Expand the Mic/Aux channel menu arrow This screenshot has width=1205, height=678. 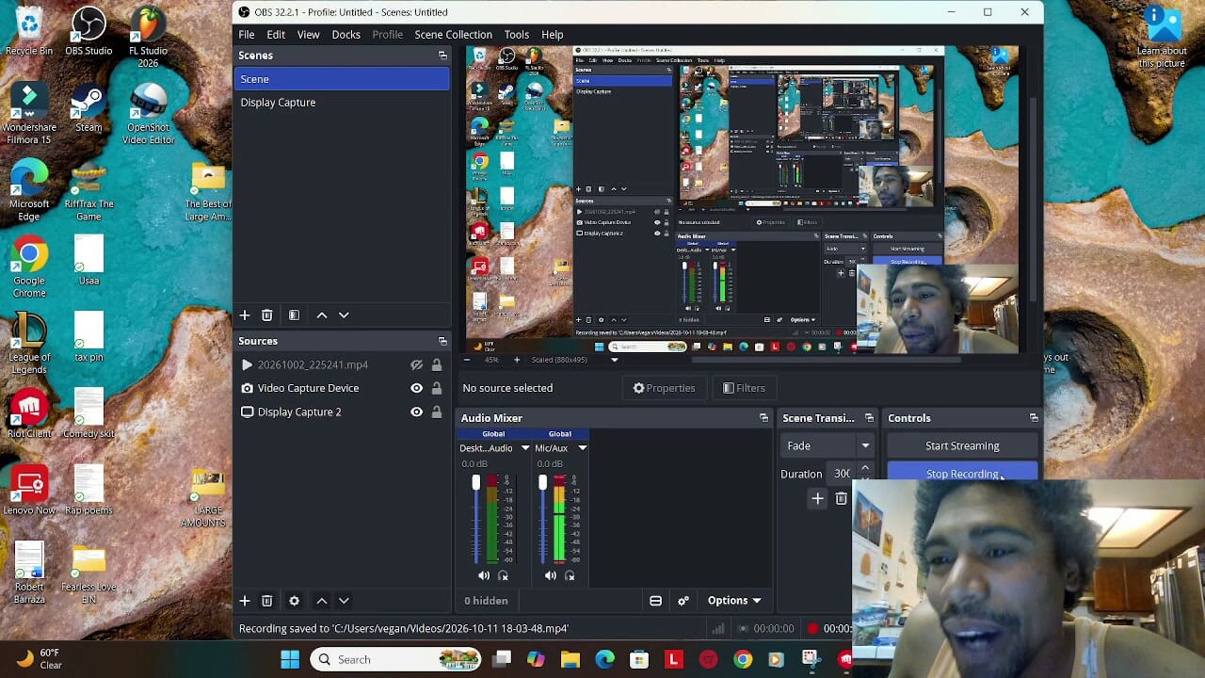click(583, 448)
